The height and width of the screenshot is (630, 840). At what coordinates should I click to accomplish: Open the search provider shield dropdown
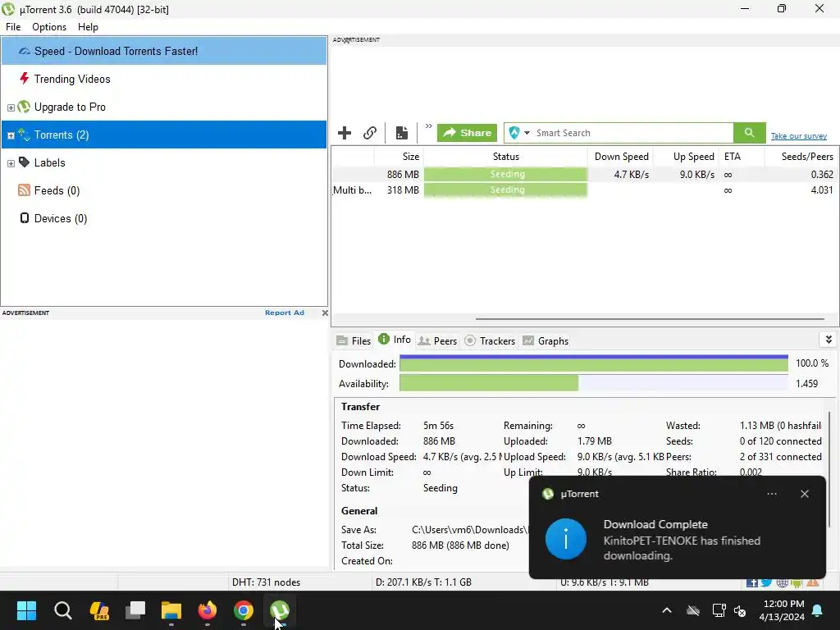point(519,133)
